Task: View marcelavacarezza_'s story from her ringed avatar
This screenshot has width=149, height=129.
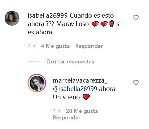Action: 37,83
